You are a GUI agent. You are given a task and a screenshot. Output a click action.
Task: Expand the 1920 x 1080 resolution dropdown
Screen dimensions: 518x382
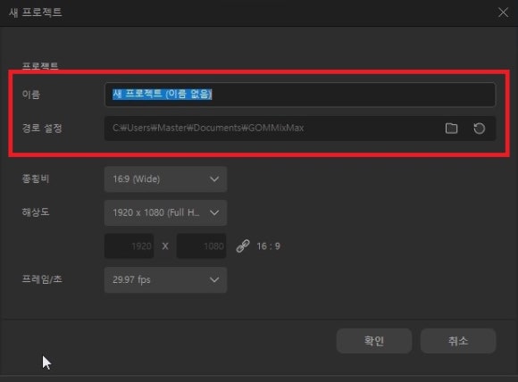165,212
